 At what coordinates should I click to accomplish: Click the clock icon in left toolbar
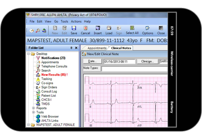[x=32, y=30]
